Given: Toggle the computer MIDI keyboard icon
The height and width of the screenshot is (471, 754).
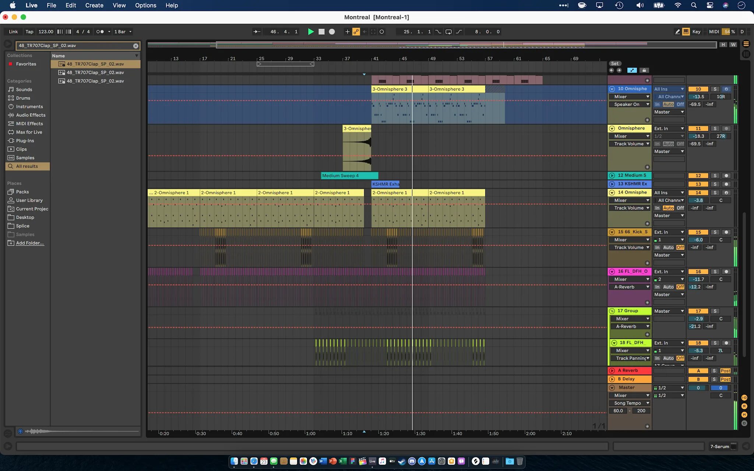Looking at the screenshot, I should click(686, 32).
